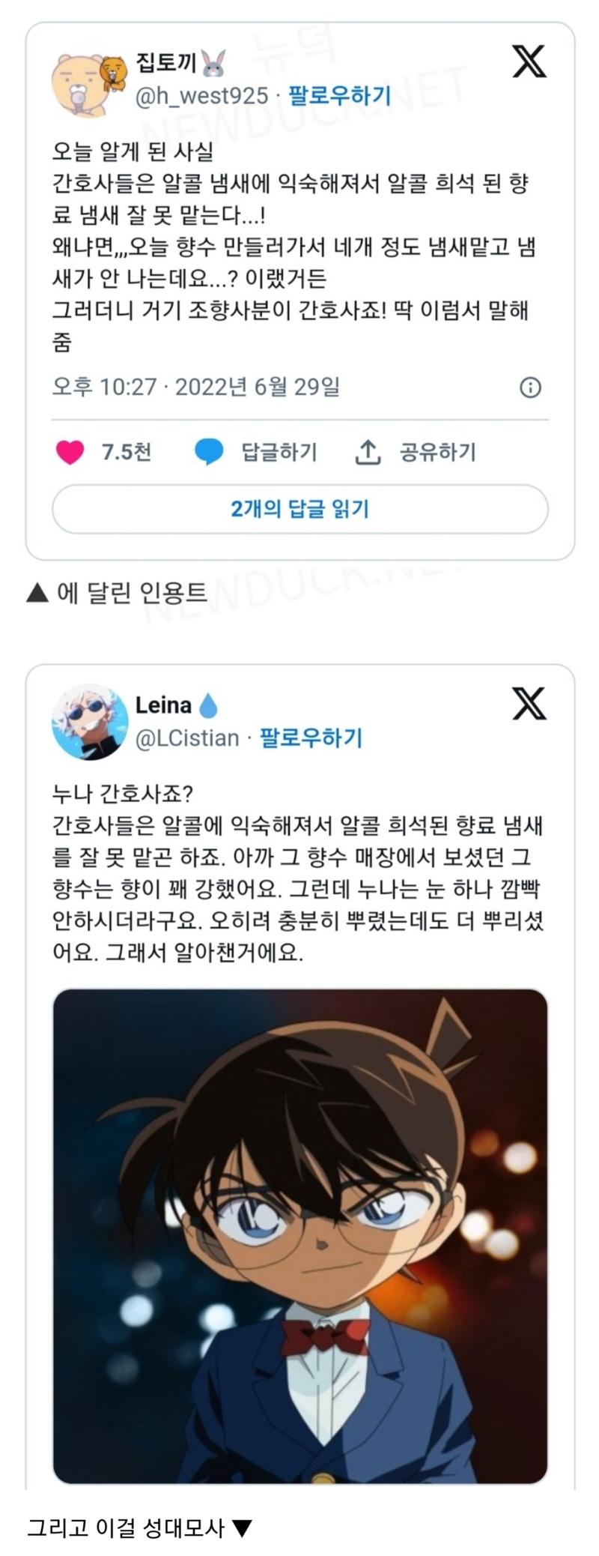
Task: Click the X logo on first tweet
Action: pyautogui.click(x=529, y=61)
